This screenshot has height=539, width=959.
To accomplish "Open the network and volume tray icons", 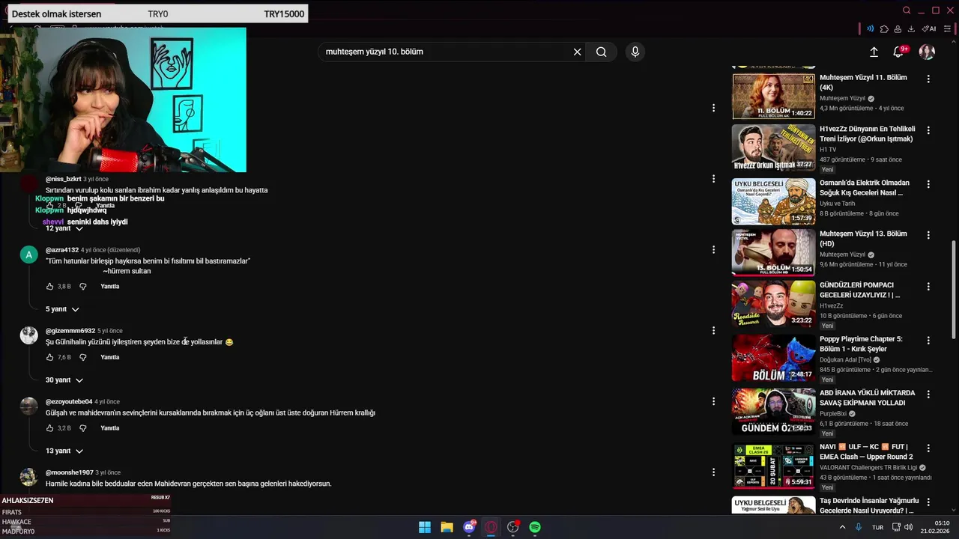I will 902,527.
